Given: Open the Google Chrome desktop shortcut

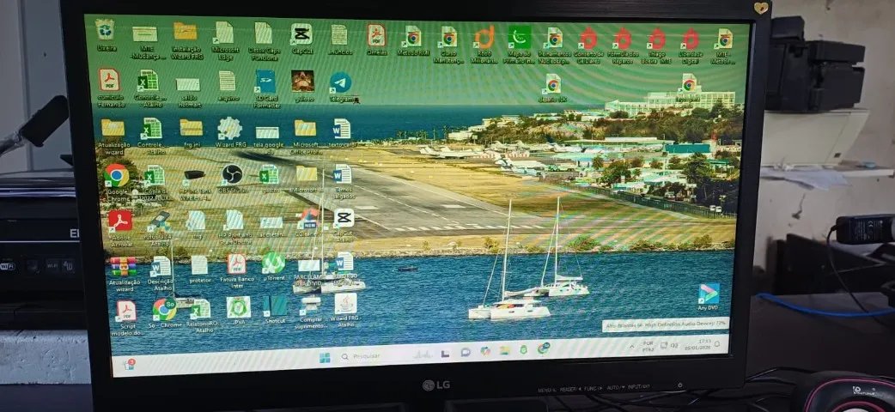Looking at the screenshot, I should (x=116, y=175).
